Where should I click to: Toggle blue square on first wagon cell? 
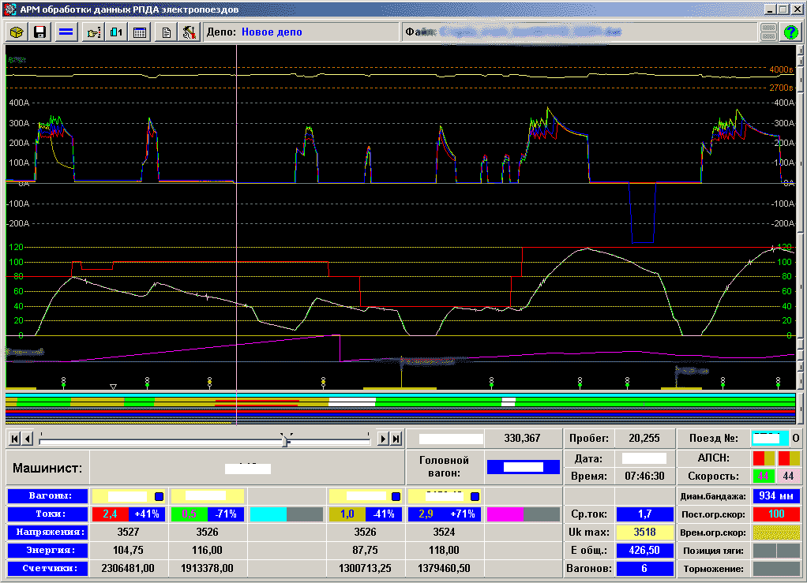159,496
